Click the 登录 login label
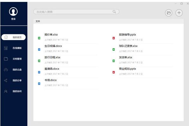The height and width of the screenshot is (126, 189). click(13, 19)
